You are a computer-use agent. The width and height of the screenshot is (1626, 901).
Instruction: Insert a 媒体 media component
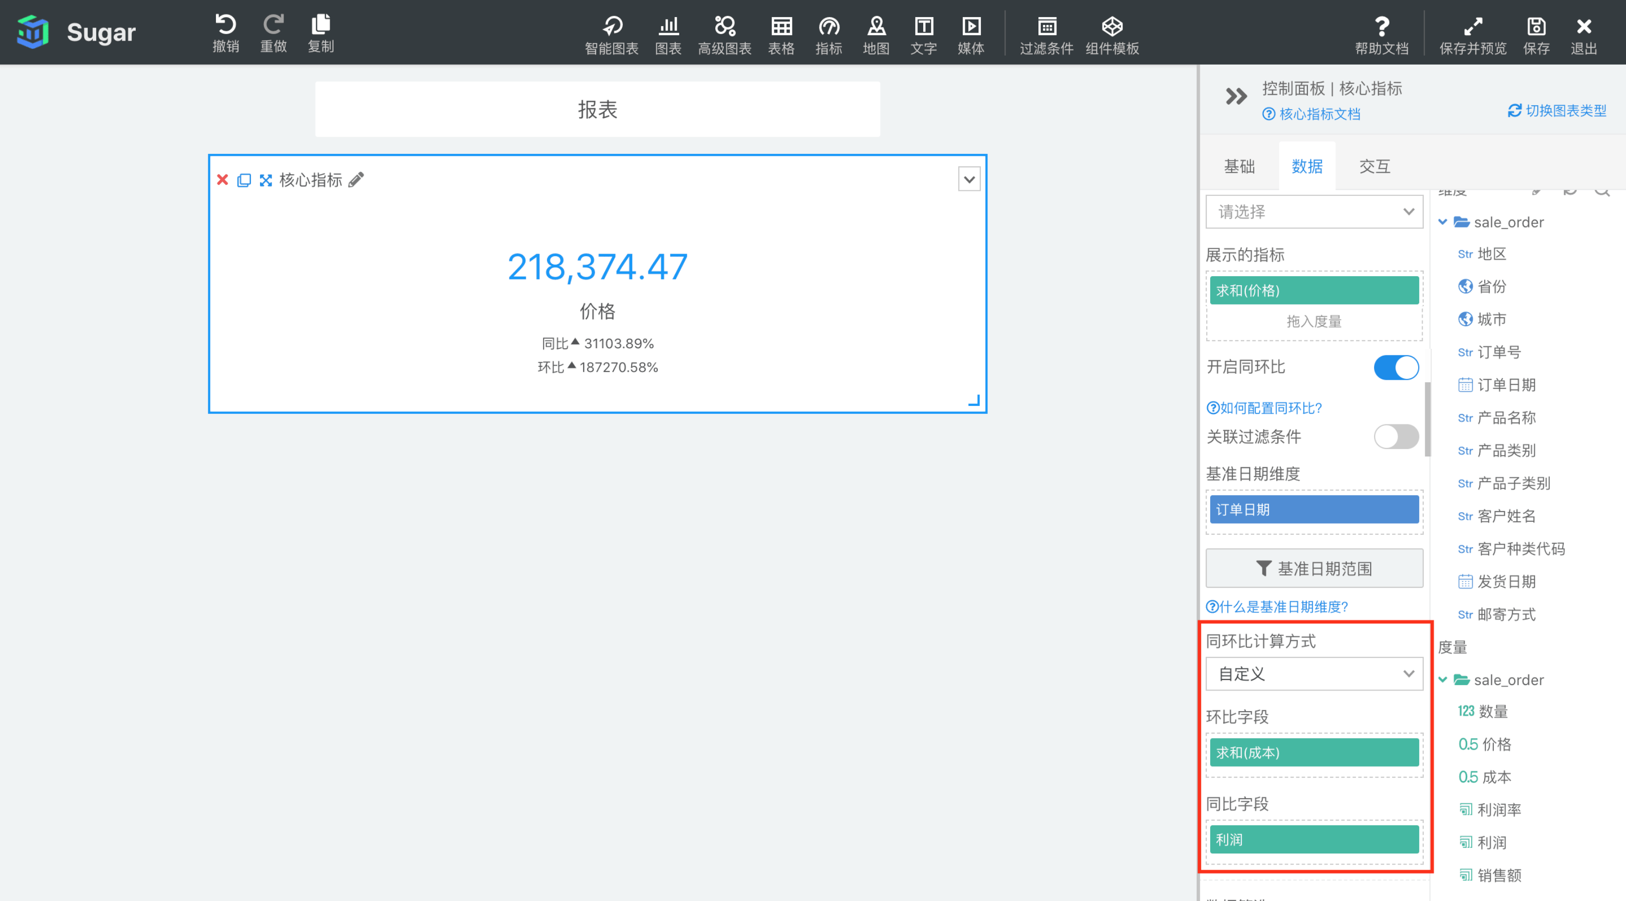click(x=971, y=35)
